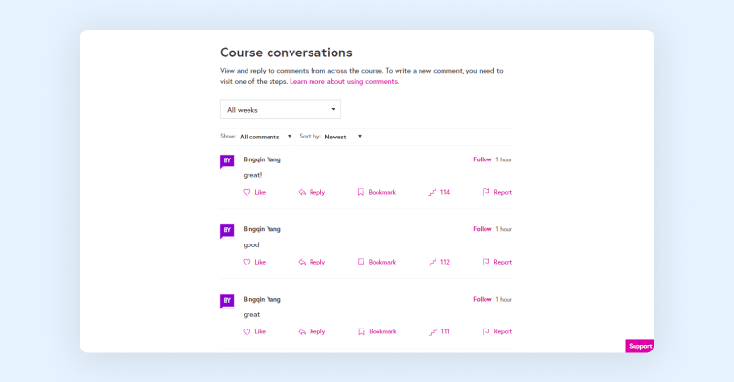
Task: Click the heart Like icon on the "great!" comment
Action: (247, 192)
